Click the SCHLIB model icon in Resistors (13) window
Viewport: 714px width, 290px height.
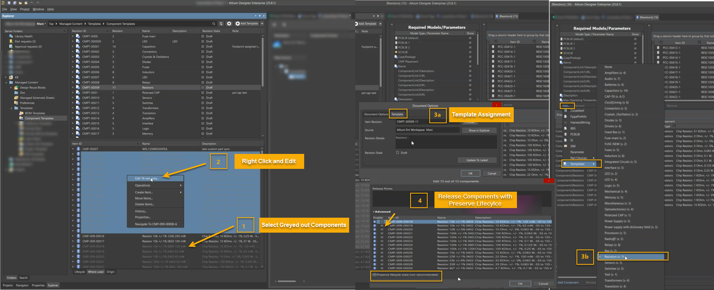[x=396, y=52]
